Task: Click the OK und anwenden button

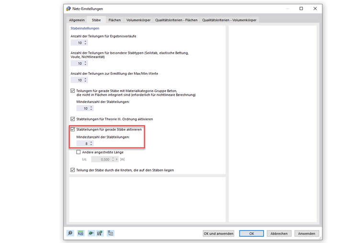Action: [x=218, y=233]
